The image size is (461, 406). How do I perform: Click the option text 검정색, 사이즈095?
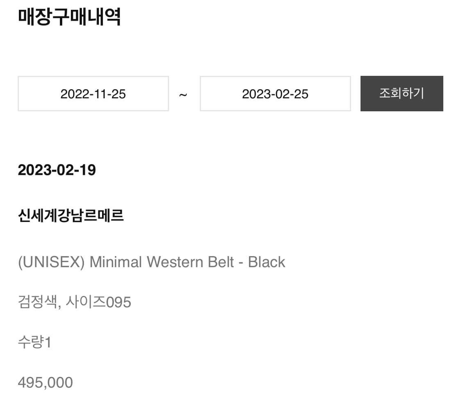(x=74, y=302)
